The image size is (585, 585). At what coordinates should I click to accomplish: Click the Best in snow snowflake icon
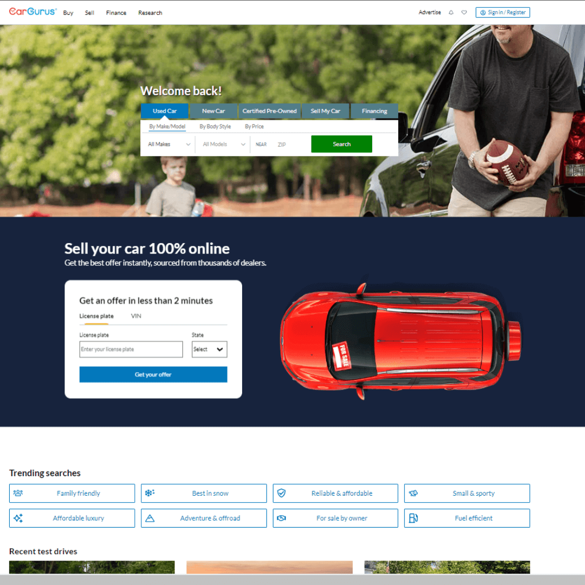[x=149, y=493]
